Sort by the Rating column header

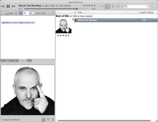(150, 12)
